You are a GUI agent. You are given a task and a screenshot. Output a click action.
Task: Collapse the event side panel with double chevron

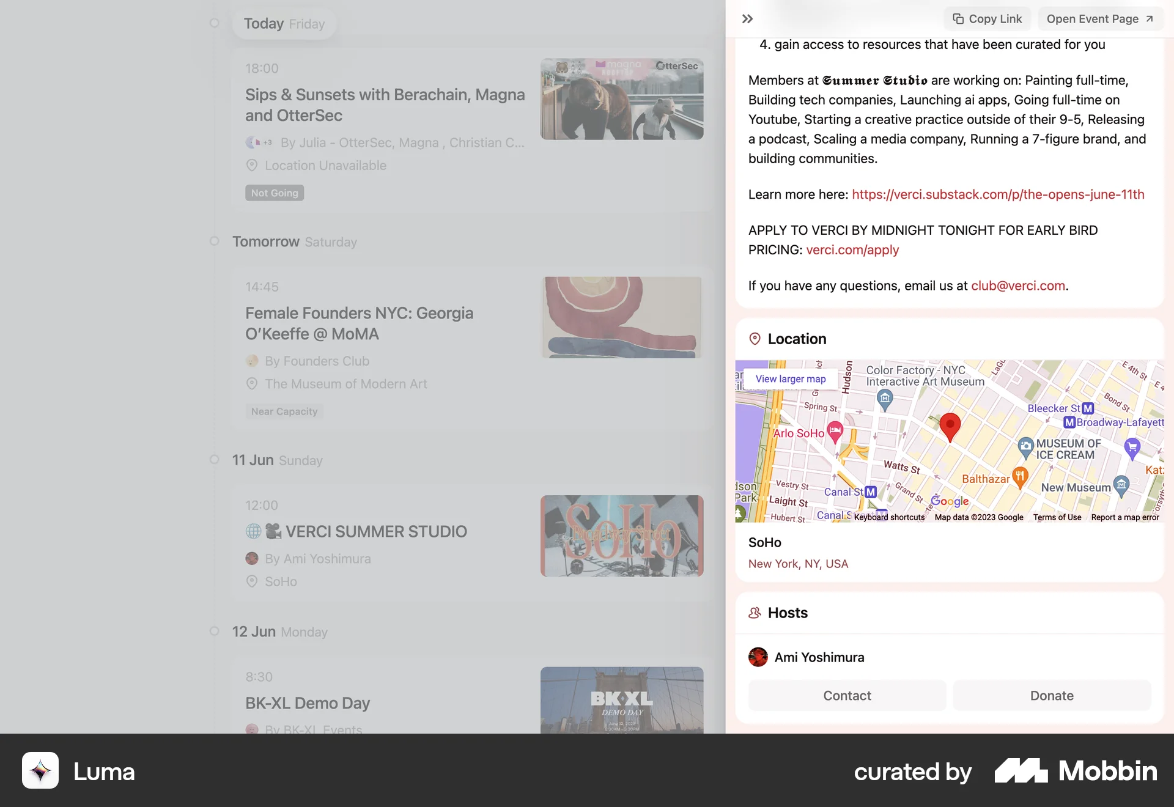[747, 19]
